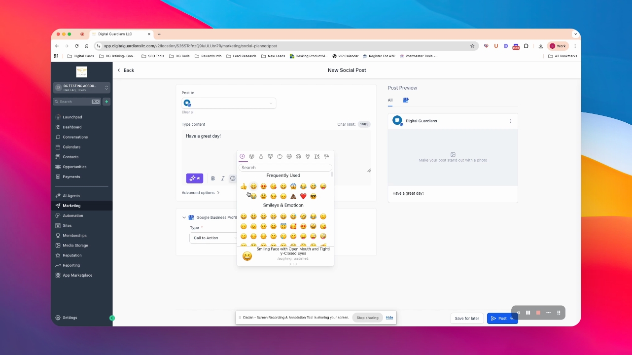Select the thumbs up emoji

point(244,186)
